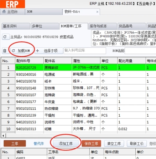Open the 基本资料 tab

coord(16,26)
